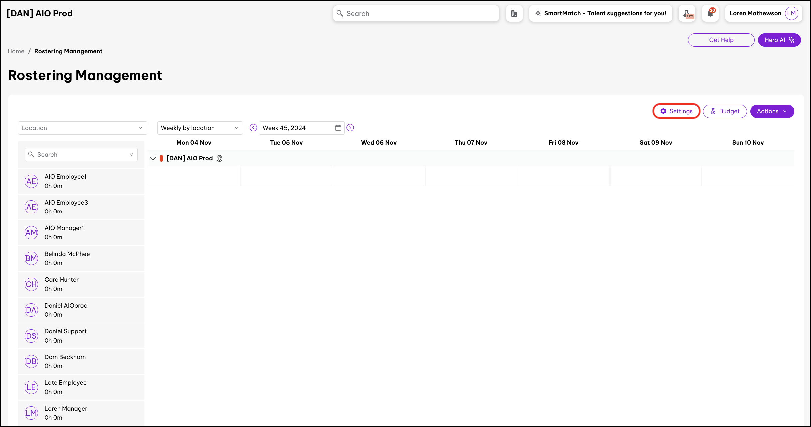
Task: Click the Budget button
Action: tap(725, 111)
